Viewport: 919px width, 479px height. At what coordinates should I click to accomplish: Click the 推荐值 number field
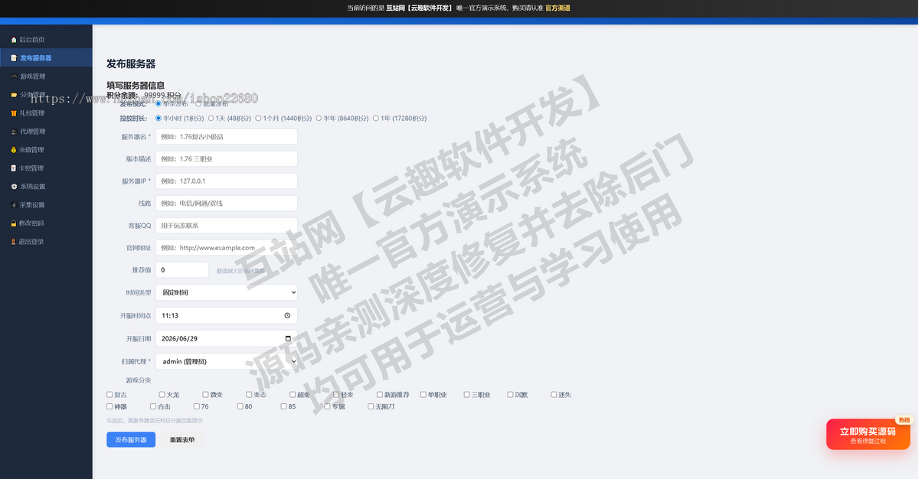[x=182, y=270]
